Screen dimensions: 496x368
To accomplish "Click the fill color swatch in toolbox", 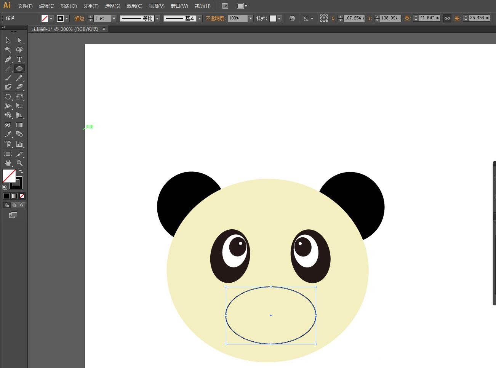I will point(9,176).
